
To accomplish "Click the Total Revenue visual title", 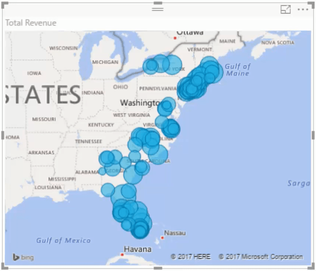I will pos(31,23).
